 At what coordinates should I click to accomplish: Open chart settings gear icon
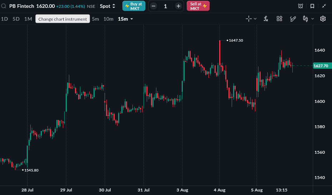[x=323, y=19]
